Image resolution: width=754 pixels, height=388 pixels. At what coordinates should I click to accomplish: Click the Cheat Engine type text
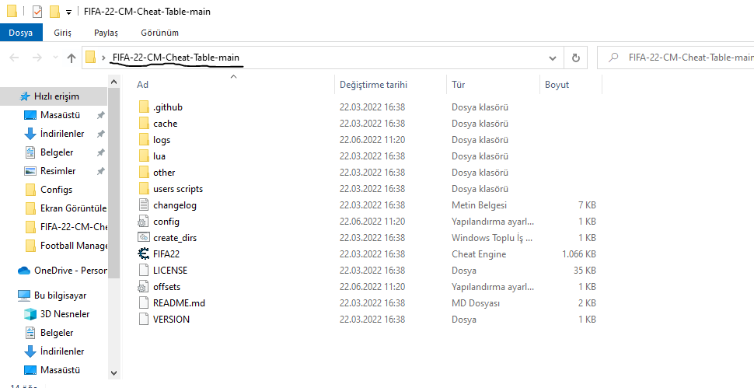pyautogui.click(x=479, y=254)
